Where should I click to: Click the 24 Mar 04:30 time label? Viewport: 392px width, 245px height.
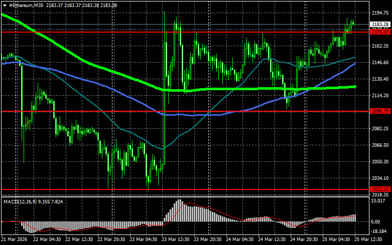coord(240,239)
